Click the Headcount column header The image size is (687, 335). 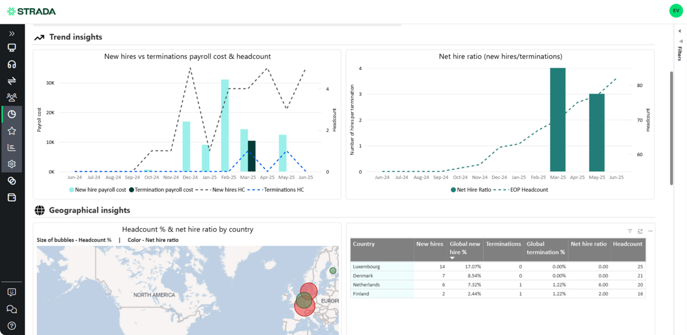click(627, 244)
